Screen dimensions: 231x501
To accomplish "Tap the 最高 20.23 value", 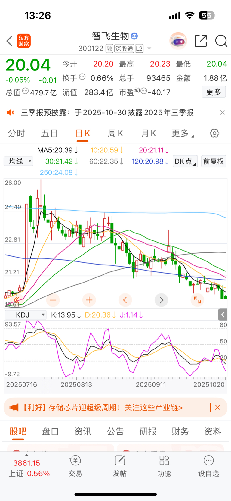I will tap(160, 64).
